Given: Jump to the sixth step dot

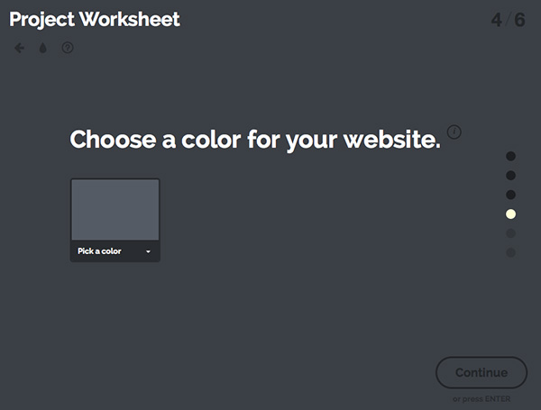Looking at the screenshot, I should [x=510, y=252].
